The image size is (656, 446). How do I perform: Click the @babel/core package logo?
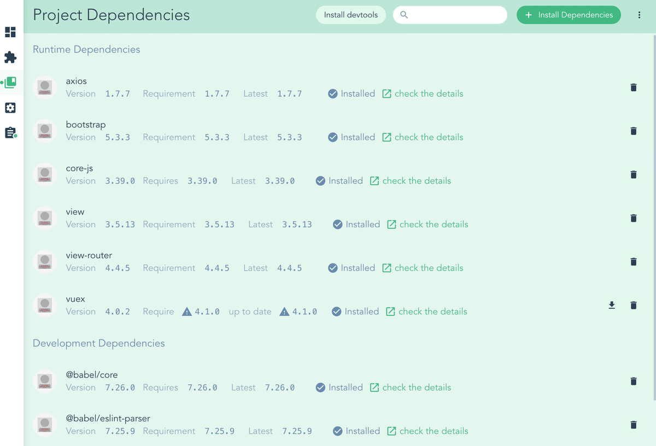pos(45,382)
